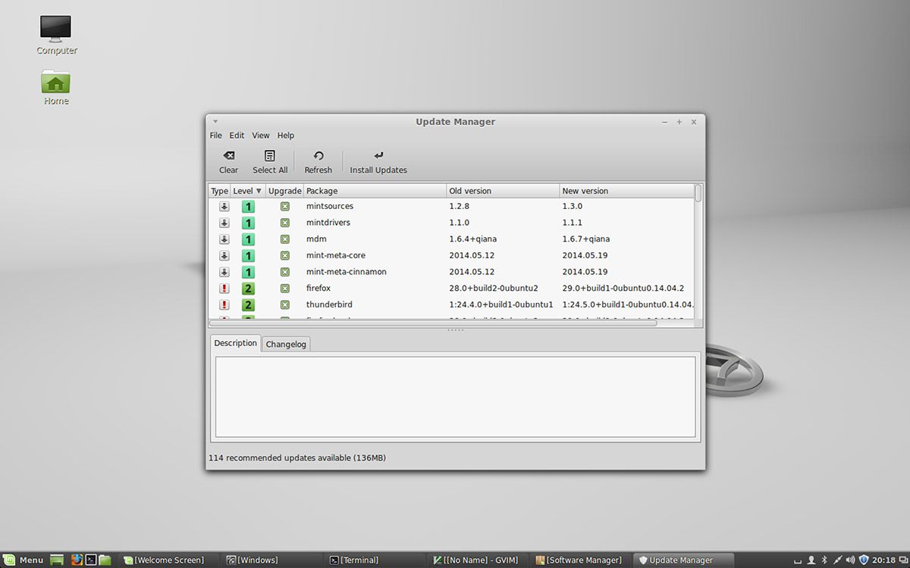Click the removable drives tray icon
Screen dimensions: 910x568
click(799, 560)
